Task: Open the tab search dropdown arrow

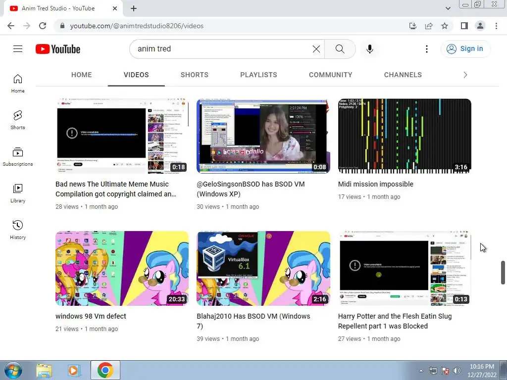Action: 448,8
